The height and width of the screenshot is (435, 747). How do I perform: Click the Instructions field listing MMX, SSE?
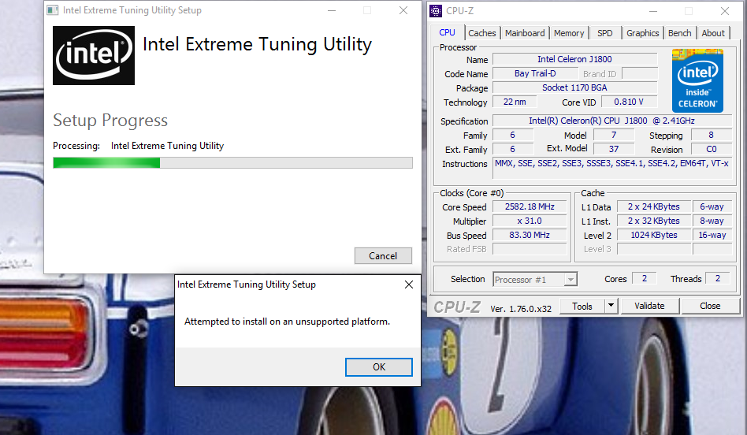click(x=611, y=169)
